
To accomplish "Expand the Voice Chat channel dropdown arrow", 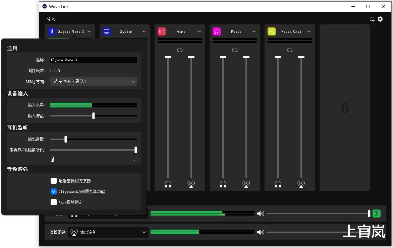I will pos(309,31).
